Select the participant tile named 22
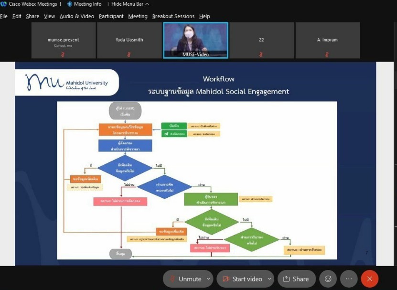The width and height of the screenshot is (397, 290). (x=261, y=40)
